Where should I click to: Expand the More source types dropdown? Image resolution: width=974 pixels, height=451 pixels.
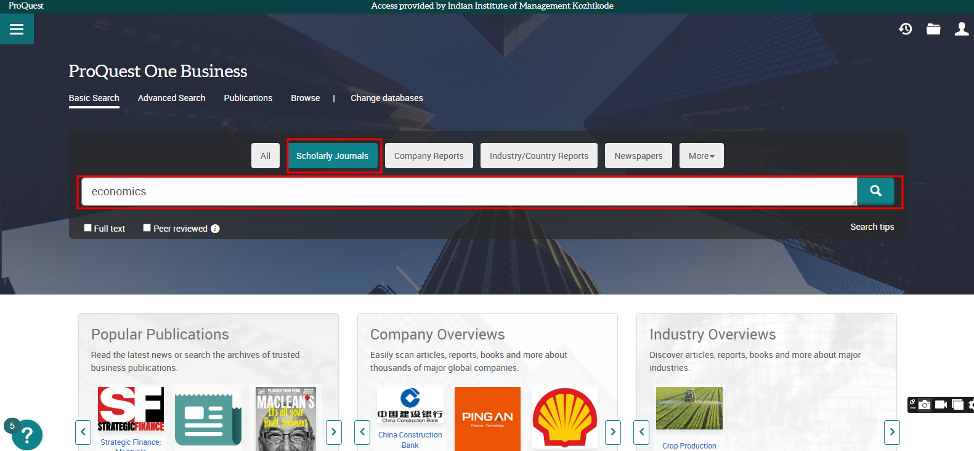click(701, 156)
